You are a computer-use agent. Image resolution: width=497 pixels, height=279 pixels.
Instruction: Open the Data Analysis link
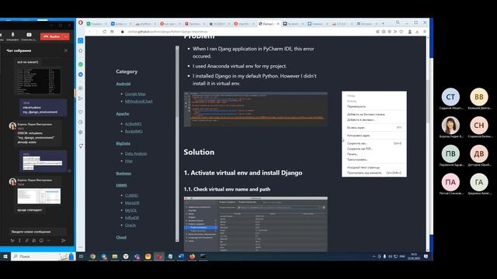tap(136, 153)
